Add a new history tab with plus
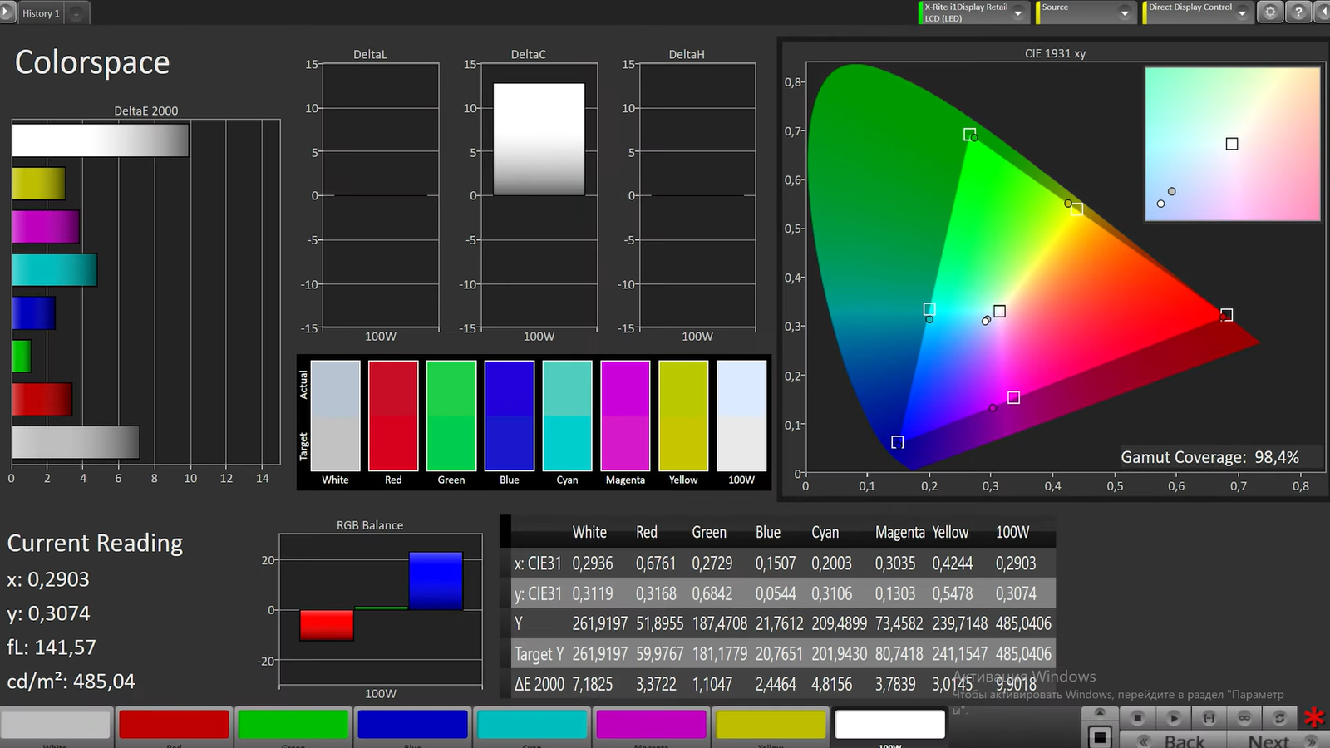 point(76,13)
